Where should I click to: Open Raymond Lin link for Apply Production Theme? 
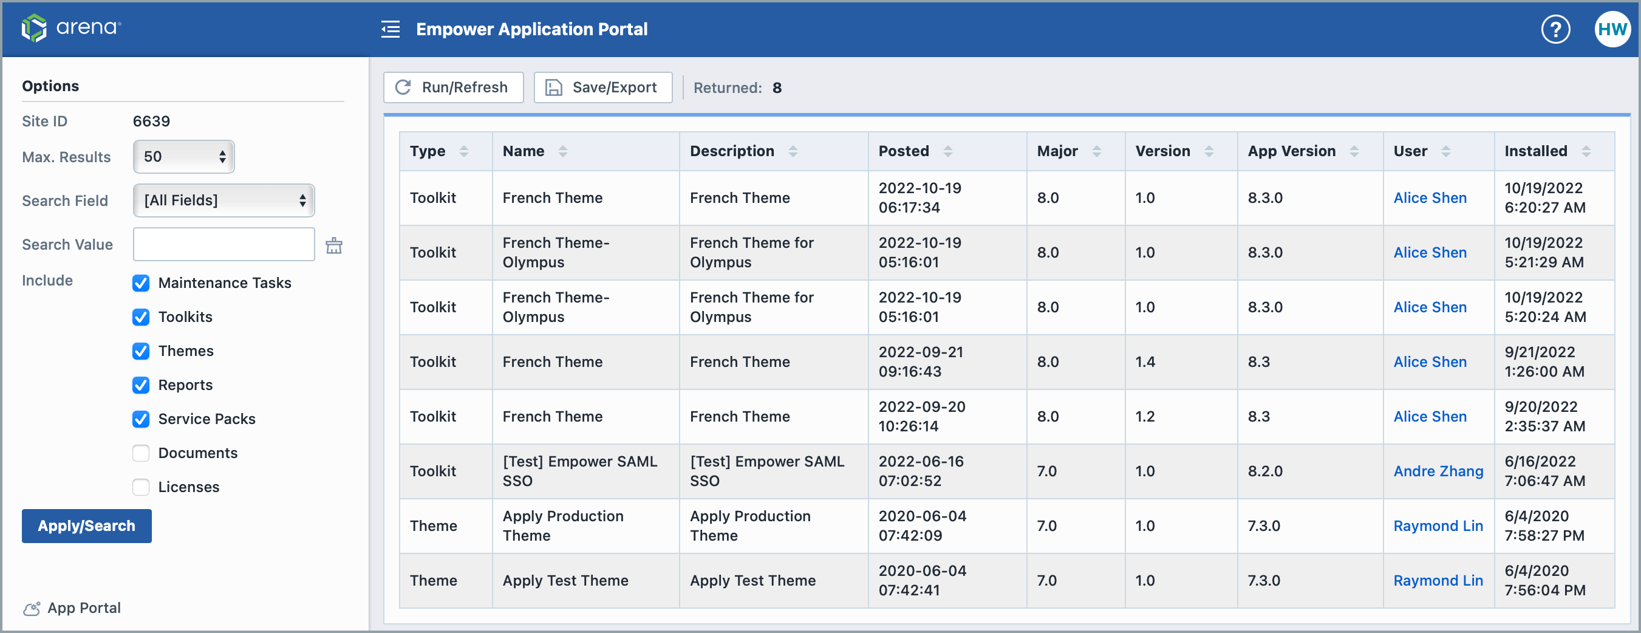pyautogui.click(x=1438, y=526)
